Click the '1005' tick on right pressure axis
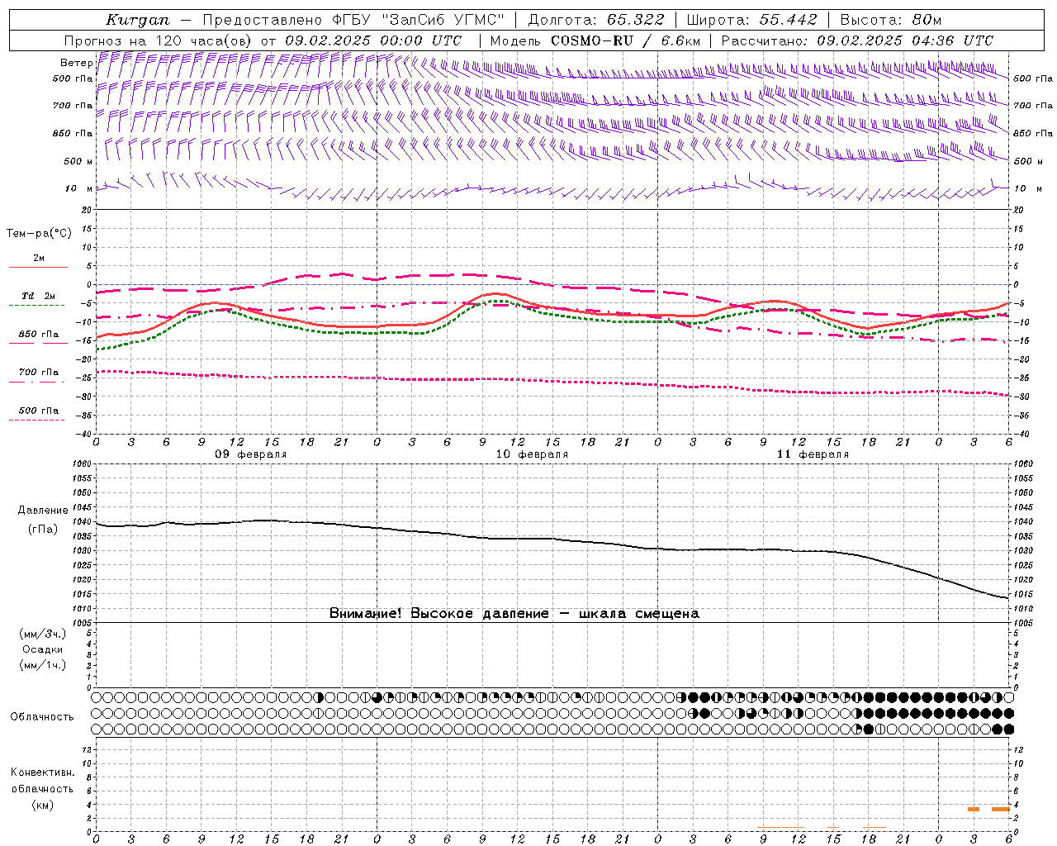This screenshot has width=1057, height=846. pyautogui.click(x=1022, y=622)
